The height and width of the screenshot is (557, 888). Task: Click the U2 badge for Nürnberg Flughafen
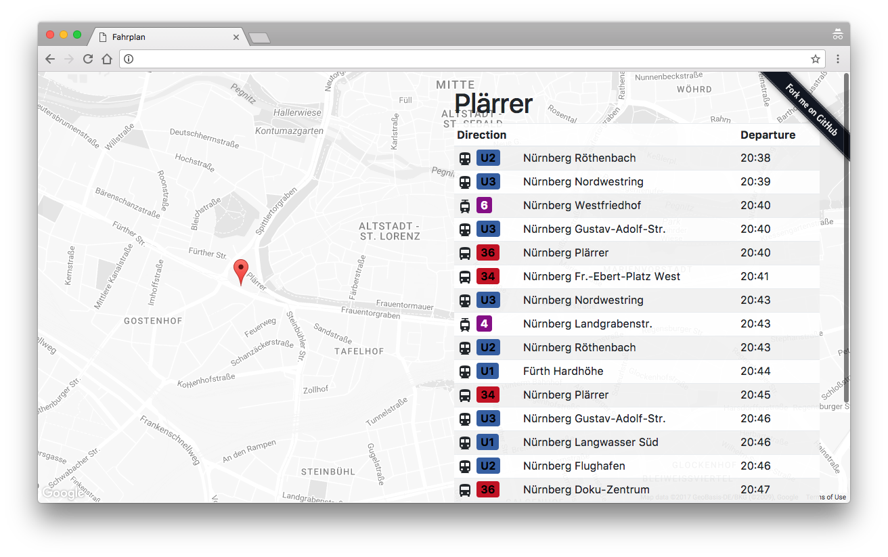pyautogui.click(x=488, y=466)
